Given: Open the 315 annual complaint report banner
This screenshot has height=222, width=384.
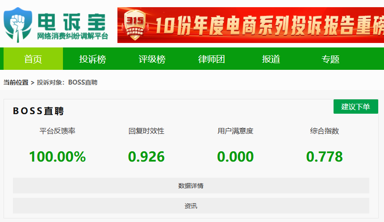Looking at the screenshot, I should pos(250,25).
